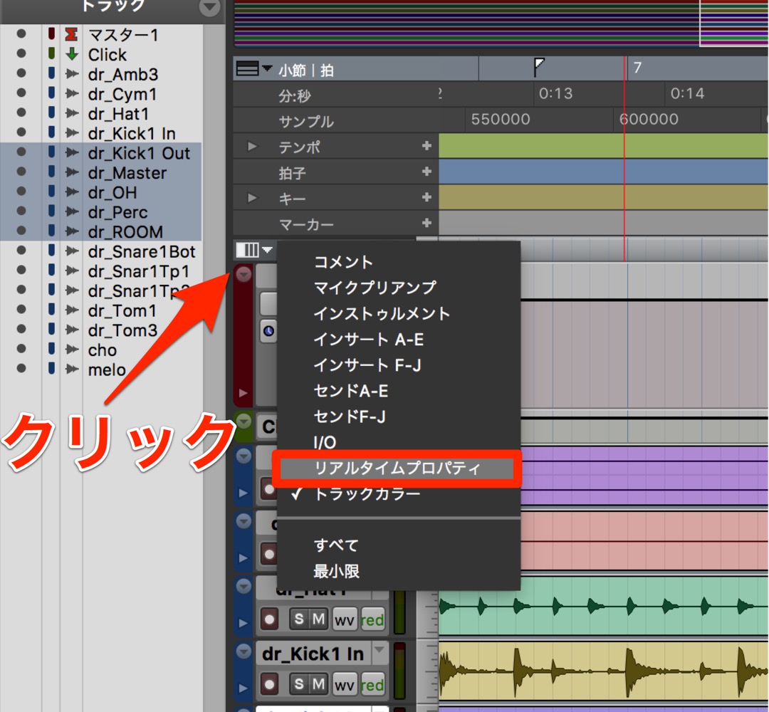769x712 pixels.
Task: Toggle show/hide dot for dr_Snare1Bot
Action: coord(21,250)
